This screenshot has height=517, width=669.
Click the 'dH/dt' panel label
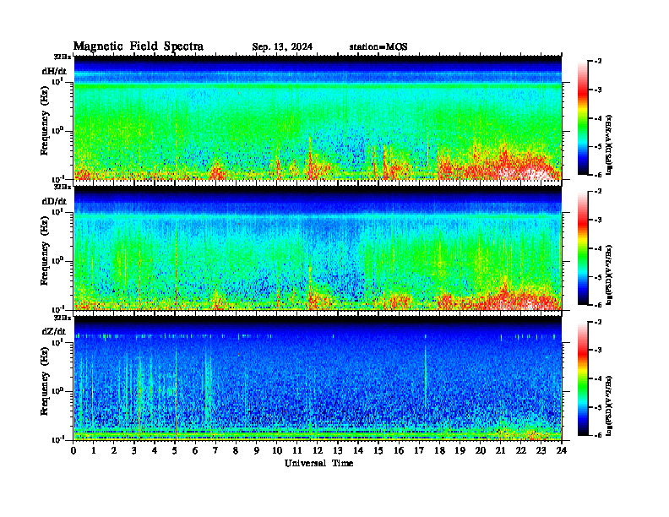pyautogui.click(x=54, y=71)
